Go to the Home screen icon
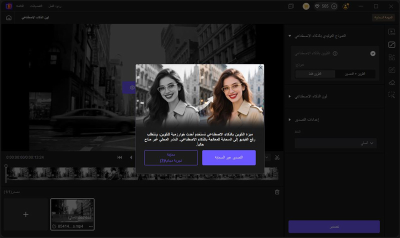 [x=9, y=17]
